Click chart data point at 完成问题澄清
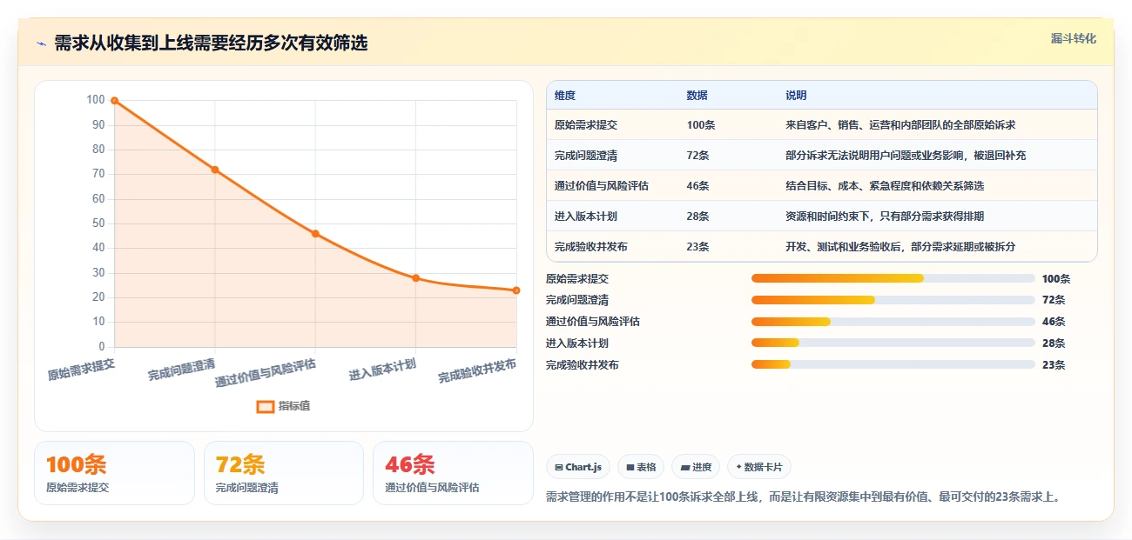This screenshot has width=1132, height=540. pos(214,170)
